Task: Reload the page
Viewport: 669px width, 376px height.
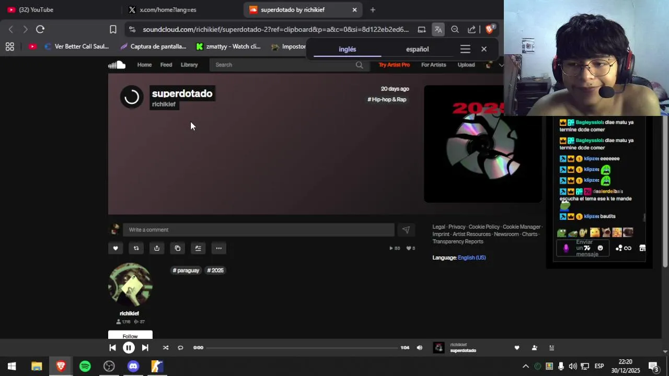Action: pyautogui.click(x=40, y=30)
